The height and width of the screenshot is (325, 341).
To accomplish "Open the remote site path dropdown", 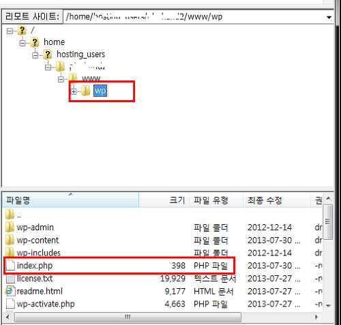I will [329, 17].
